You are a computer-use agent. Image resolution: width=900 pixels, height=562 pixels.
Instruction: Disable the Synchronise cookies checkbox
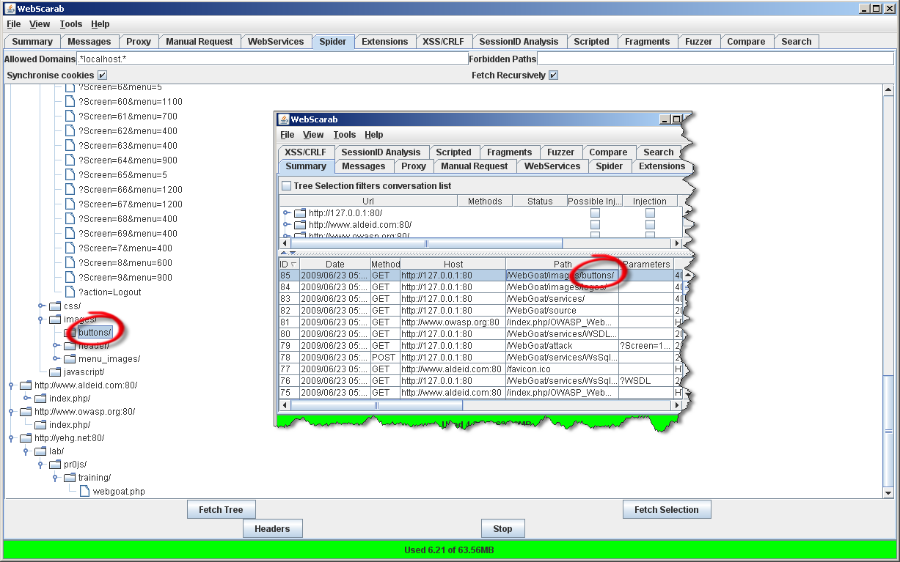(x=103, y=75)
